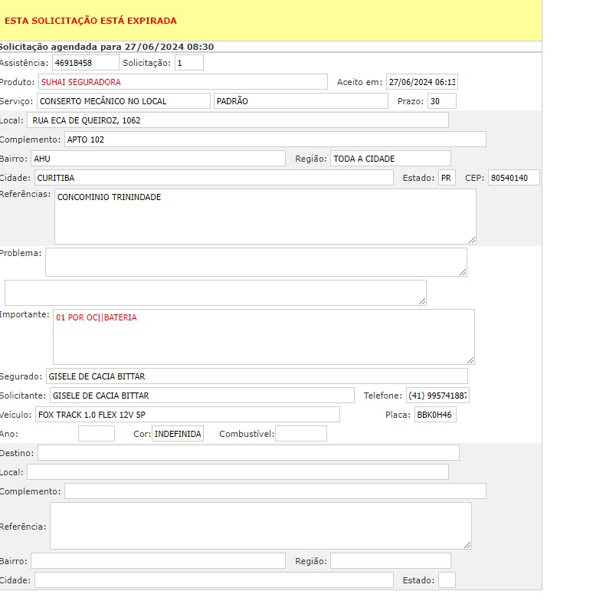Click the Aceito em date field
Viewport: 593px width, 614px height.
[422, 82]
